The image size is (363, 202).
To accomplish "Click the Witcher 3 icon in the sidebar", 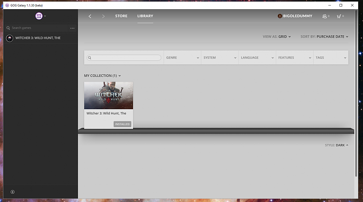I will point(10,38).
